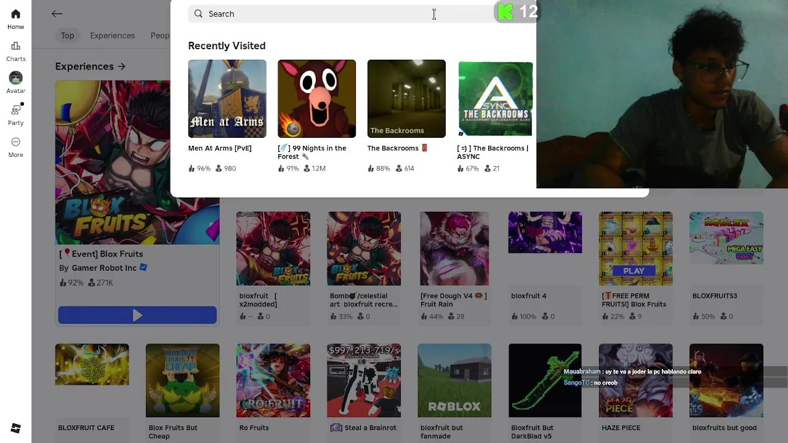Viewport: 788px width, 443px height.
Task: Click the verified badge beside Gamer Robot Inc
Action: tap(143, 268)
